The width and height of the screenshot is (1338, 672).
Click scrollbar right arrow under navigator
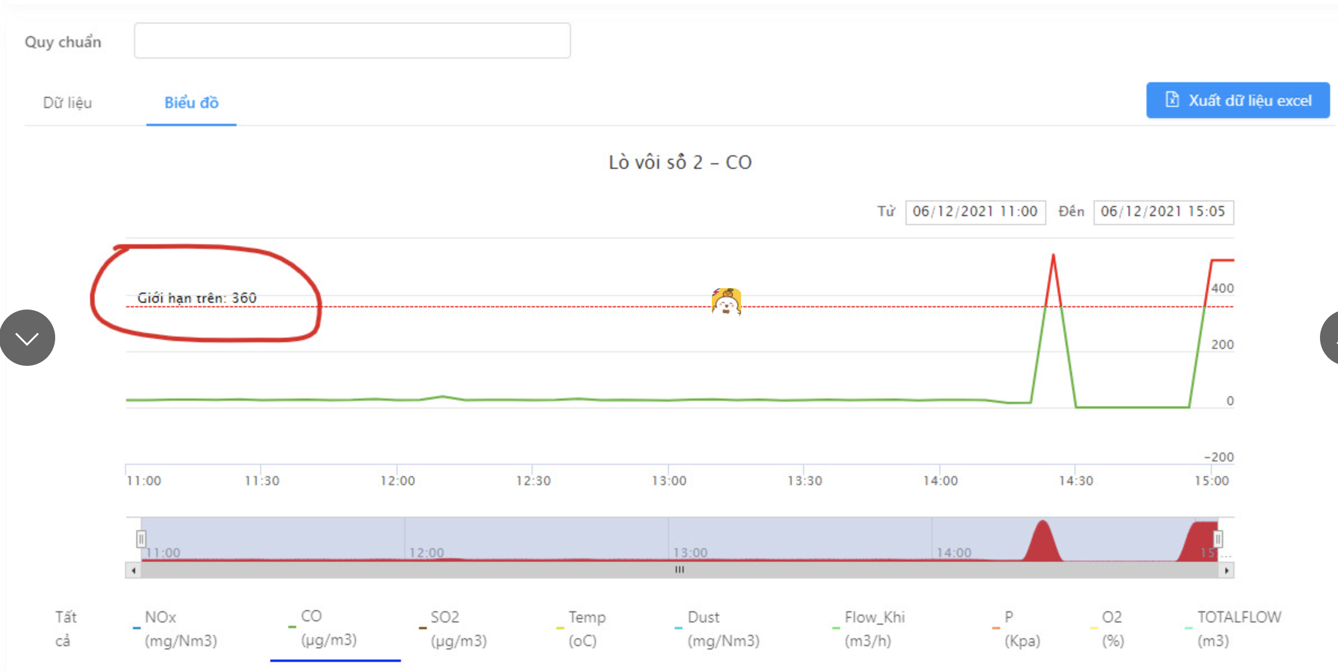click(1226, 570)
